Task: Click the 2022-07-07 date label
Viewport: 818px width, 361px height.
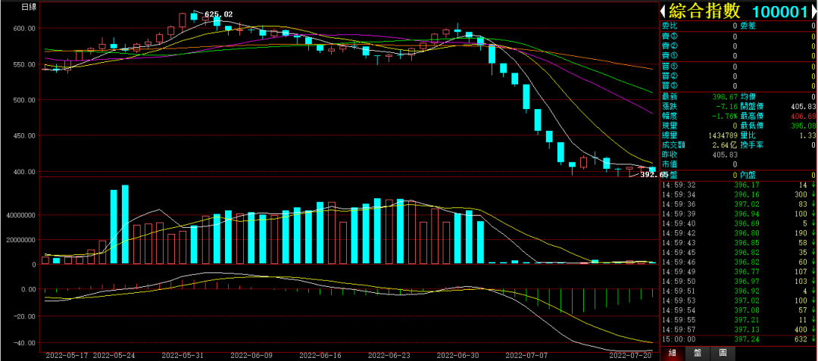Action: 526,355
